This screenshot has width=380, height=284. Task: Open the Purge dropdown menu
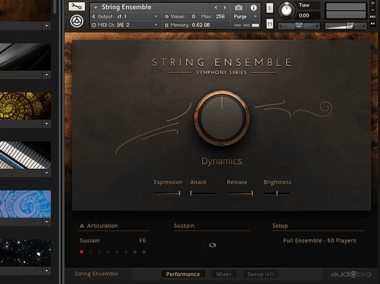pyautogui.click(x=255, y=16)
